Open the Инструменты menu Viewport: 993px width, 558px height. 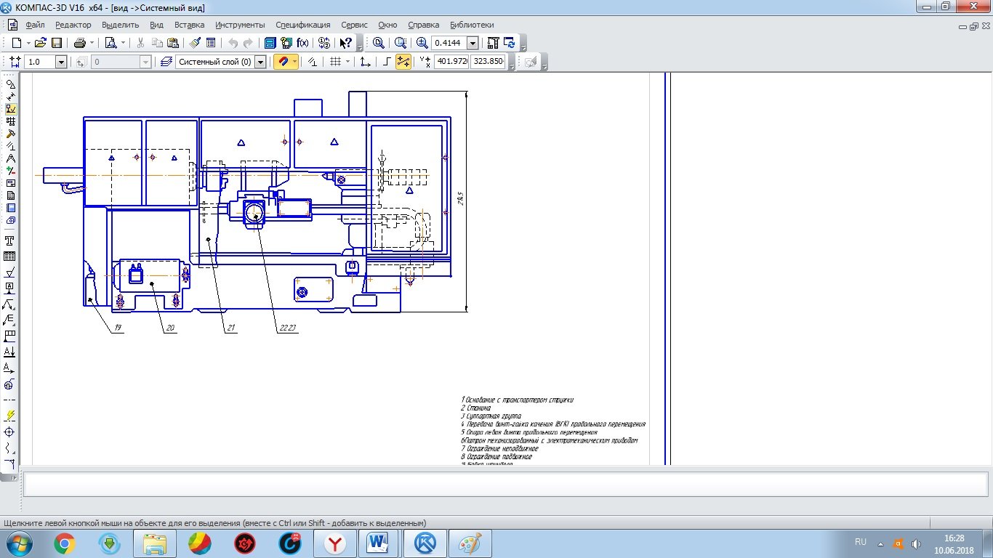point(240,25)
